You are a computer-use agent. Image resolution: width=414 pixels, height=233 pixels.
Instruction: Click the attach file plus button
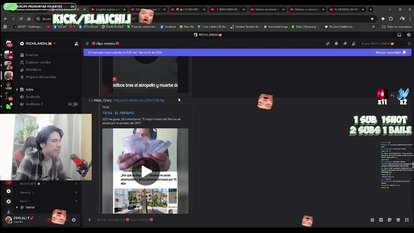(90, 220)
